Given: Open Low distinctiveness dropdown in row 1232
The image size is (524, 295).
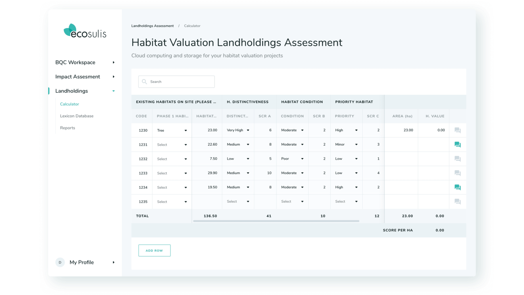Looking at the screenshot, I should (x=238, y=159).
